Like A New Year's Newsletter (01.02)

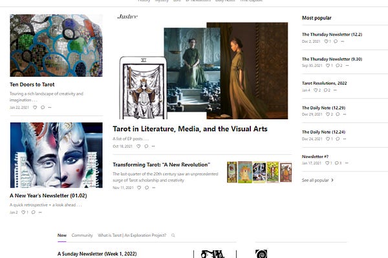pos(25,212)
